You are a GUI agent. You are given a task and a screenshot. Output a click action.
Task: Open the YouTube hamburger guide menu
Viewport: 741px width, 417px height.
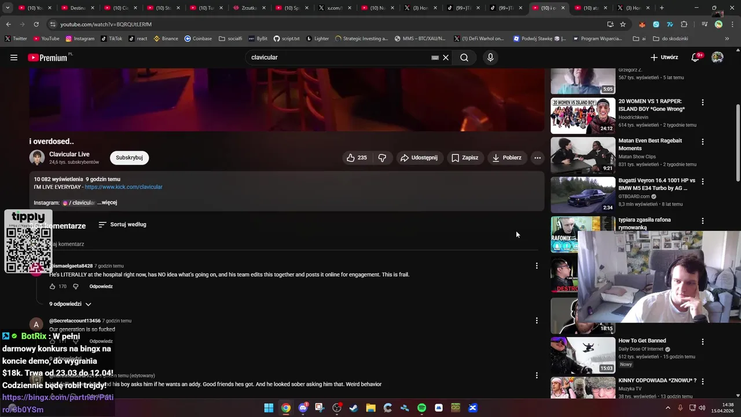14,57
